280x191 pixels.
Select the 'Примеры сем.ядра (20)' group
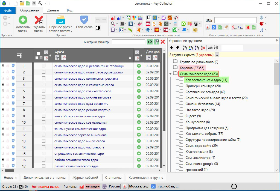(x=203, y=86)
